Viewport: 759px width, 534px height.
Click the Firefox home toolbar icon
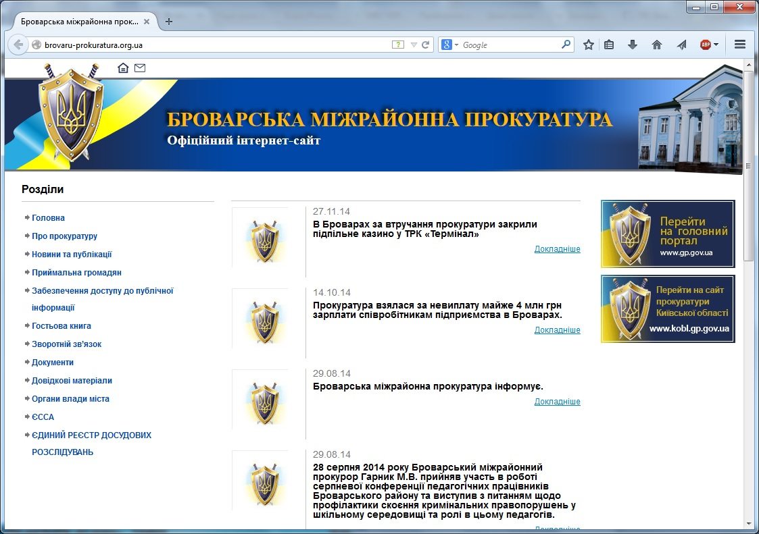coord(656,45)
